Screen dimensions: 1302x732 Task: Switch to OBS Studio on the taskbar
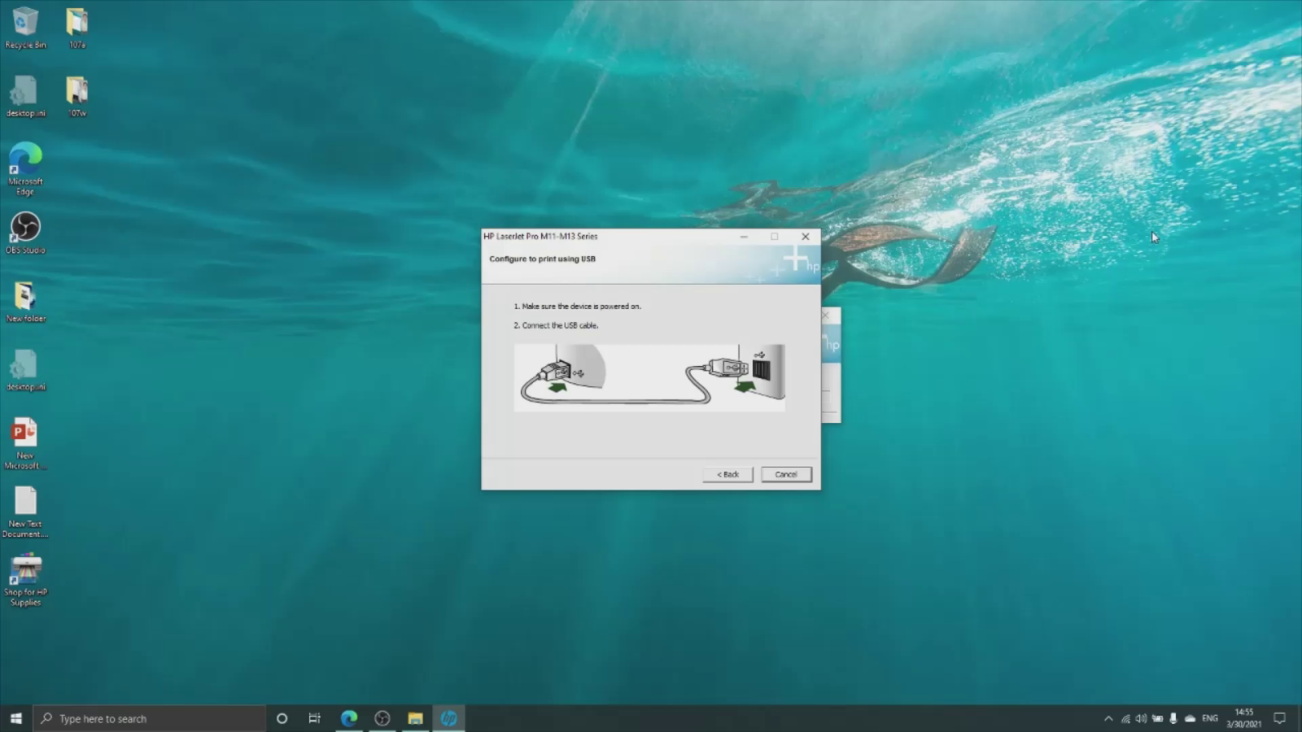click(382, 718)
